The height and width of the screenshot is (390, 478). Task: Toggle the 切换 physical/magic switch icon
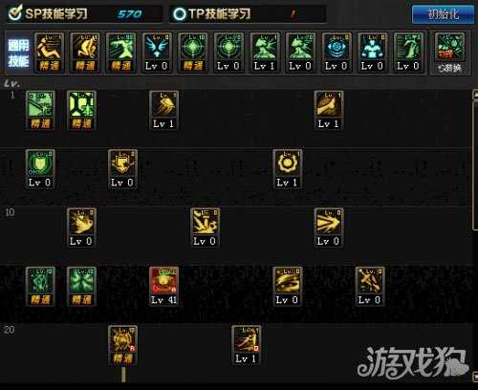[449, 54]
